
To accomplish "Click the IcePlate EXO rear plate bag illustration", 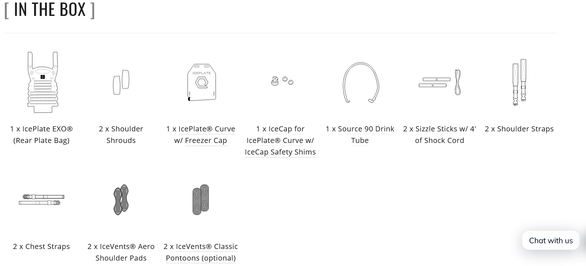I will pos(43,82).
